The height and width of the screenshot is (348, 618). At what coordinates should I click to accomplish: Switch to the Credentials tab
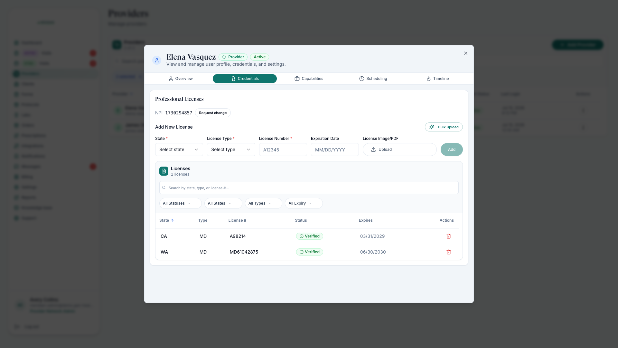click(x=245, y=79)
